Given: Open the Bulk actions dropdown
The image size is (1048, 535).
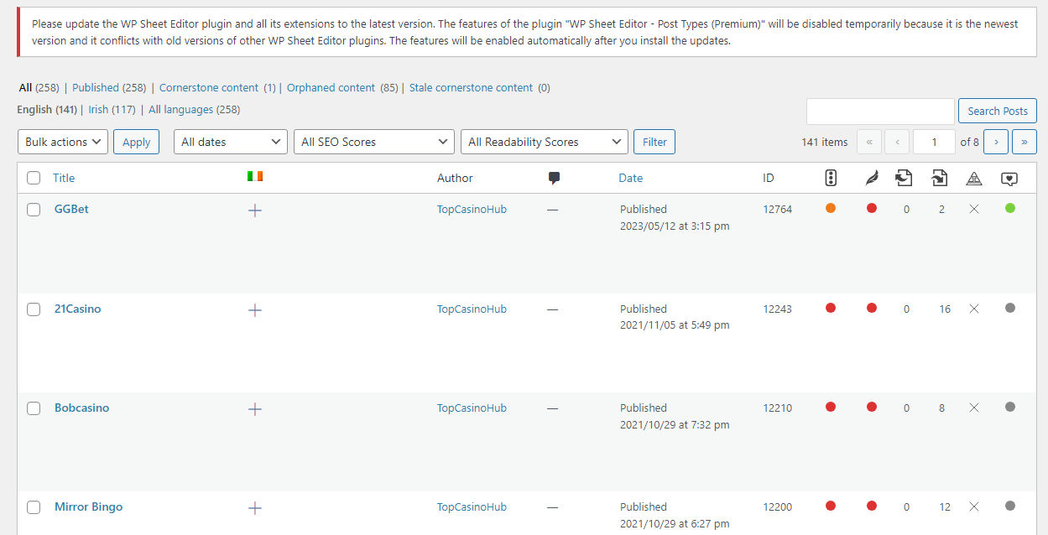Looking at the screenshot, I should 63,142.
